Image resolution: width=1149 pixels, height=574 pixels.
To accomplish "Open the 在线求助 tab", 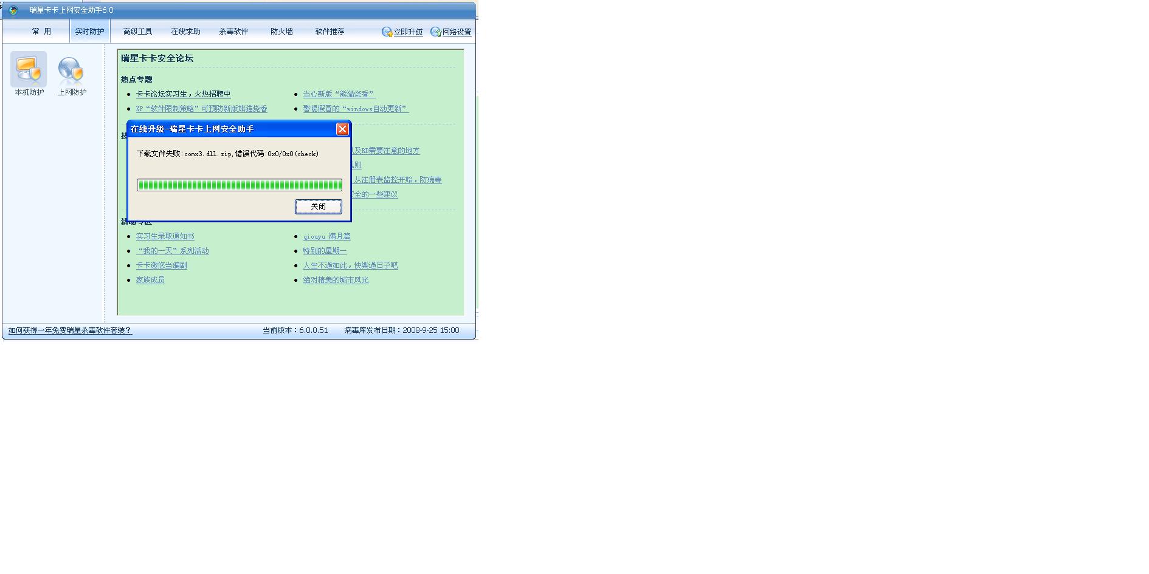I will point(185,32).
